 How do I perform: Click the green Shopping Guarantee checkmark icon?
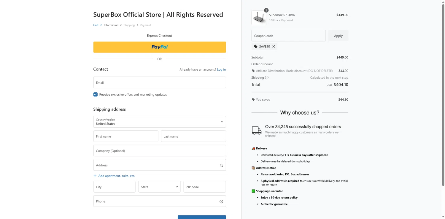coord(253,191)
